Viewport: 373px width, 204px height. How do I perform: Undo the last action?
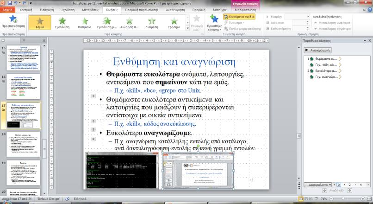coord(16,3)
